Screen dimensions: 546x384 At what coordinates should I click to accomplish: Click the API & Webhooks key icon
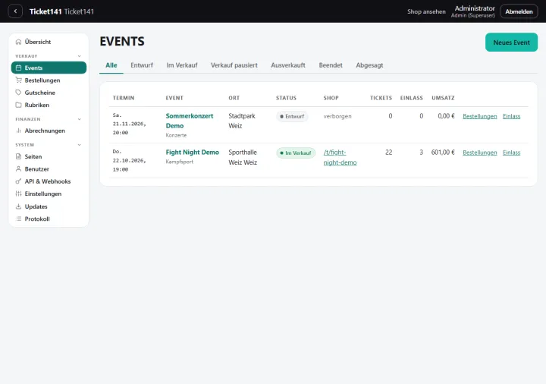tap(18, 181)
